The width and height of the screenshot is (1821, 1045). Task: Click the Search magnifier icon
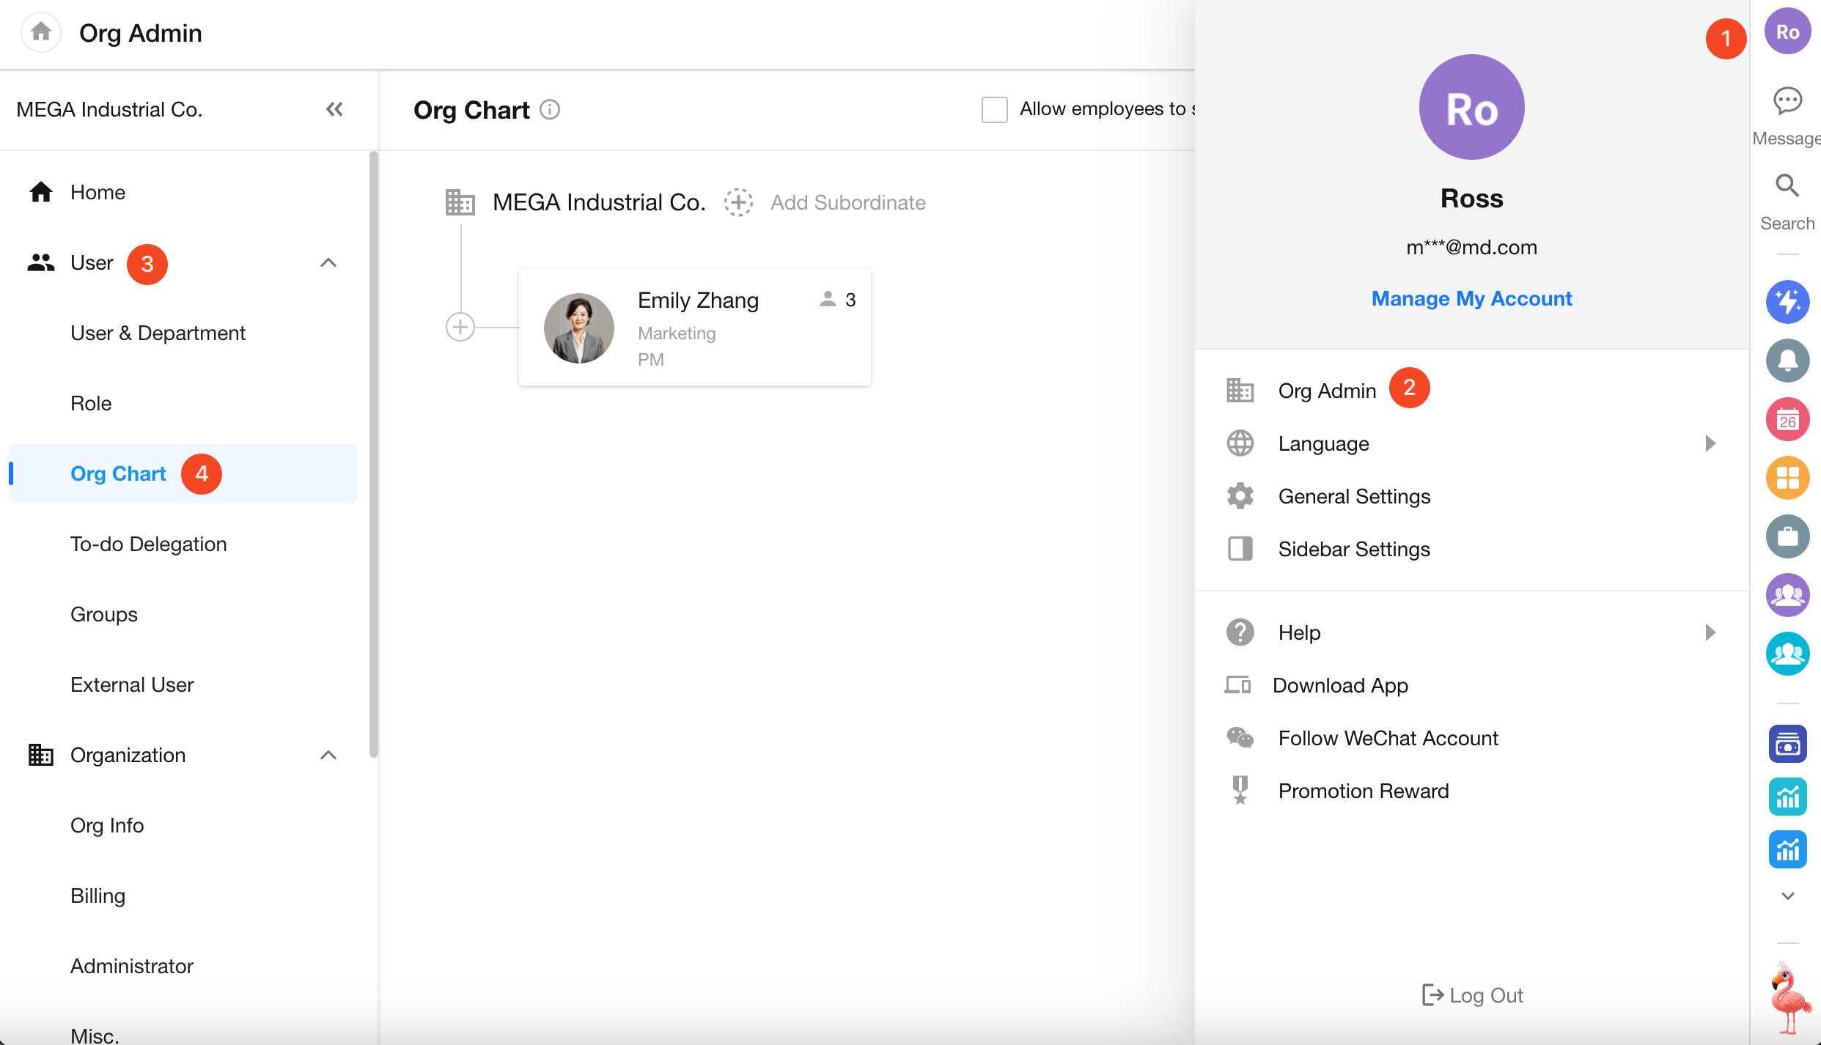pos(1787,186)
